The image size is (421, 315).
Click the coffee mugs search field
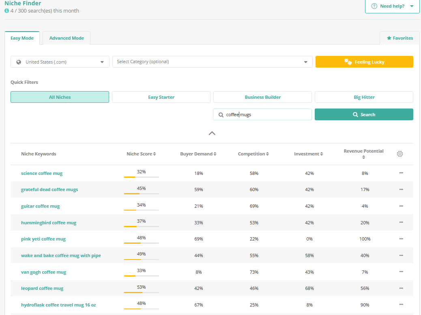pyautogui.click(x=266, y=115)
